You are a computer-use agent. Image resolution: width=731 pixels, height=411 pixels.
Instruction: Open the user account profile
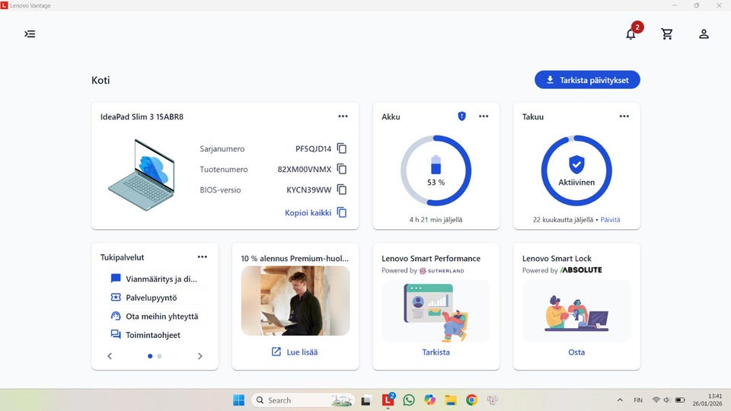(x=704, y=34)
